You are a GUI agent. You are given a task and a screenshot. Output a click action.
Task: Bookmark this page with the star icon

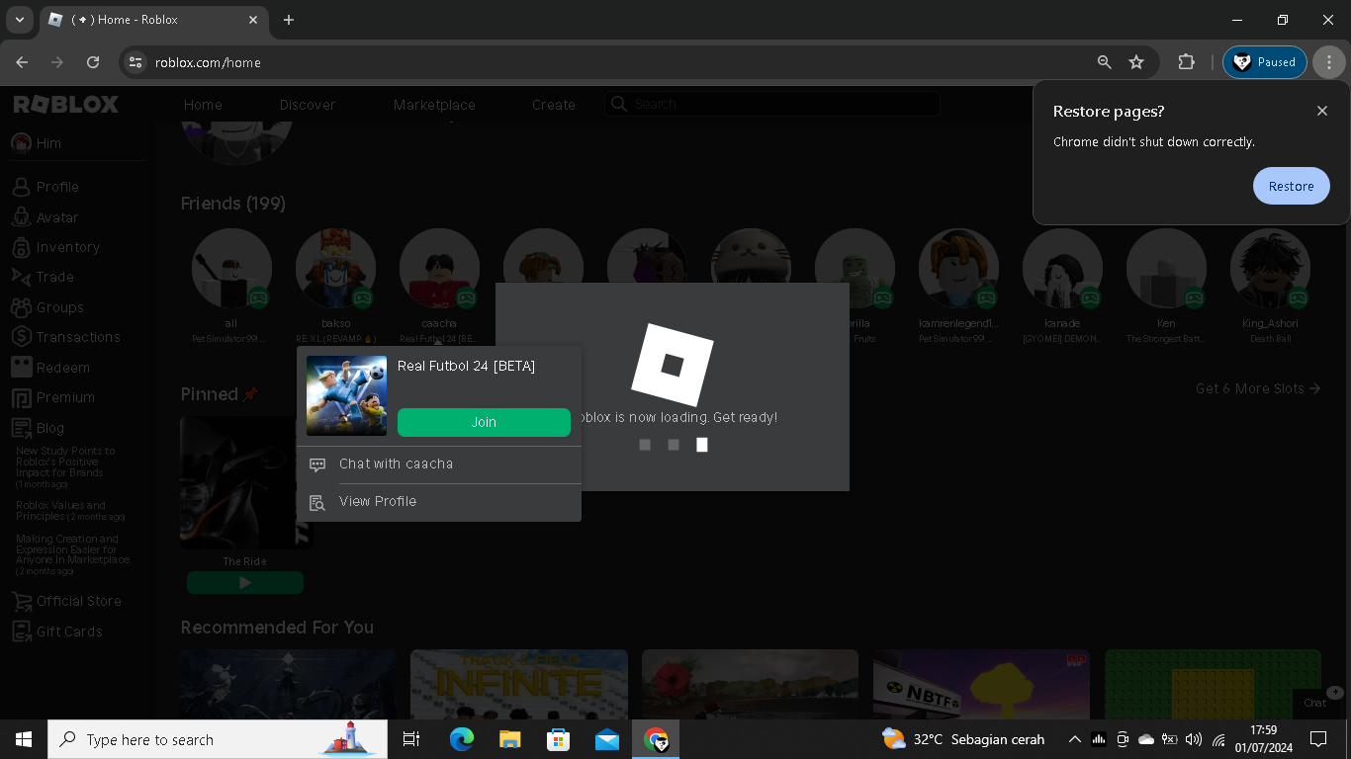tap(1136, 62)
